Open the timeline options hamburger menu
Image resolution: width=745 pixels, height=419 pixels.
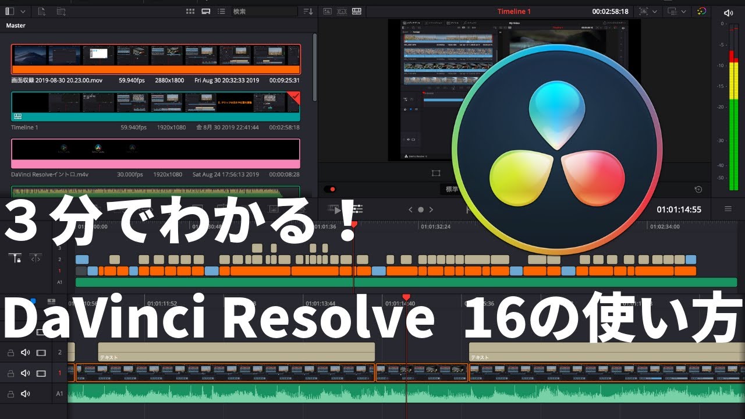pos(728,209)
